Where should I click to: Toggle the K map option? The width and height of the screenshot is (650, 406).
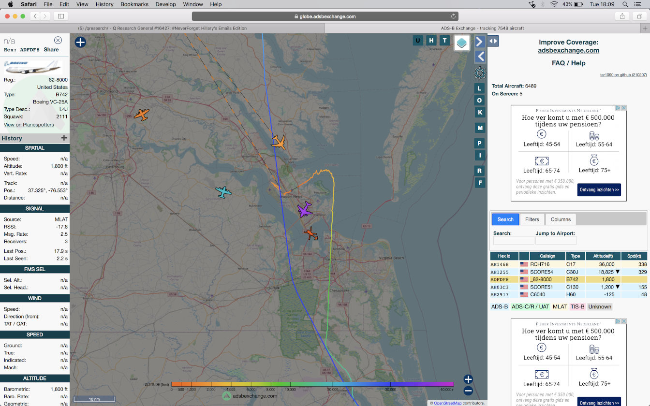[x=480, y=112]
